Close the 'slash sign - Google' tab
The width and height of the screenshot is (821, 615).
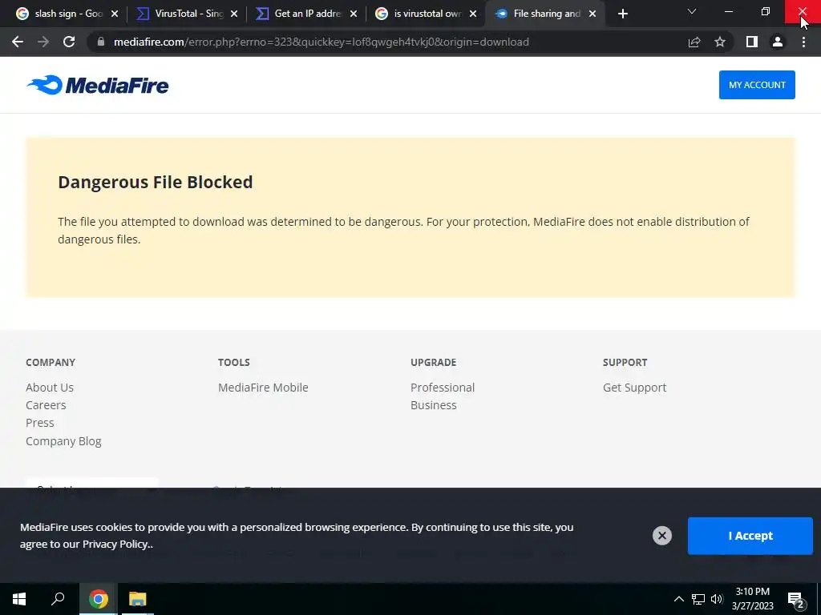click(x=115, y=14)
